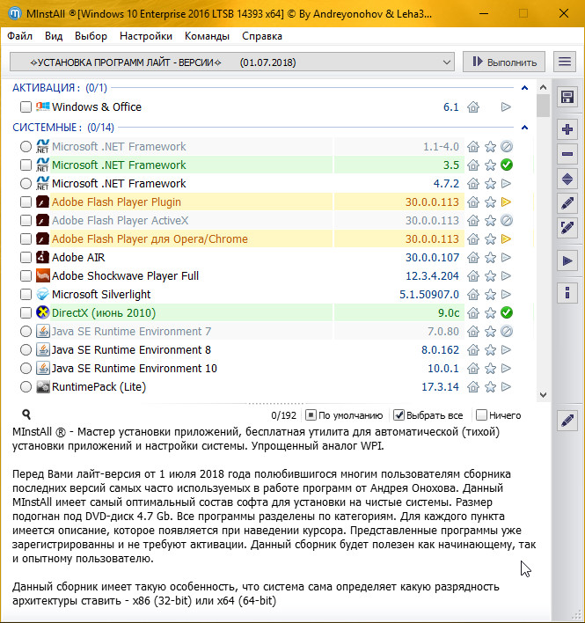The image size is (585, 623).
Task: Open the Файл menu
Action: (x=19, y=36)
